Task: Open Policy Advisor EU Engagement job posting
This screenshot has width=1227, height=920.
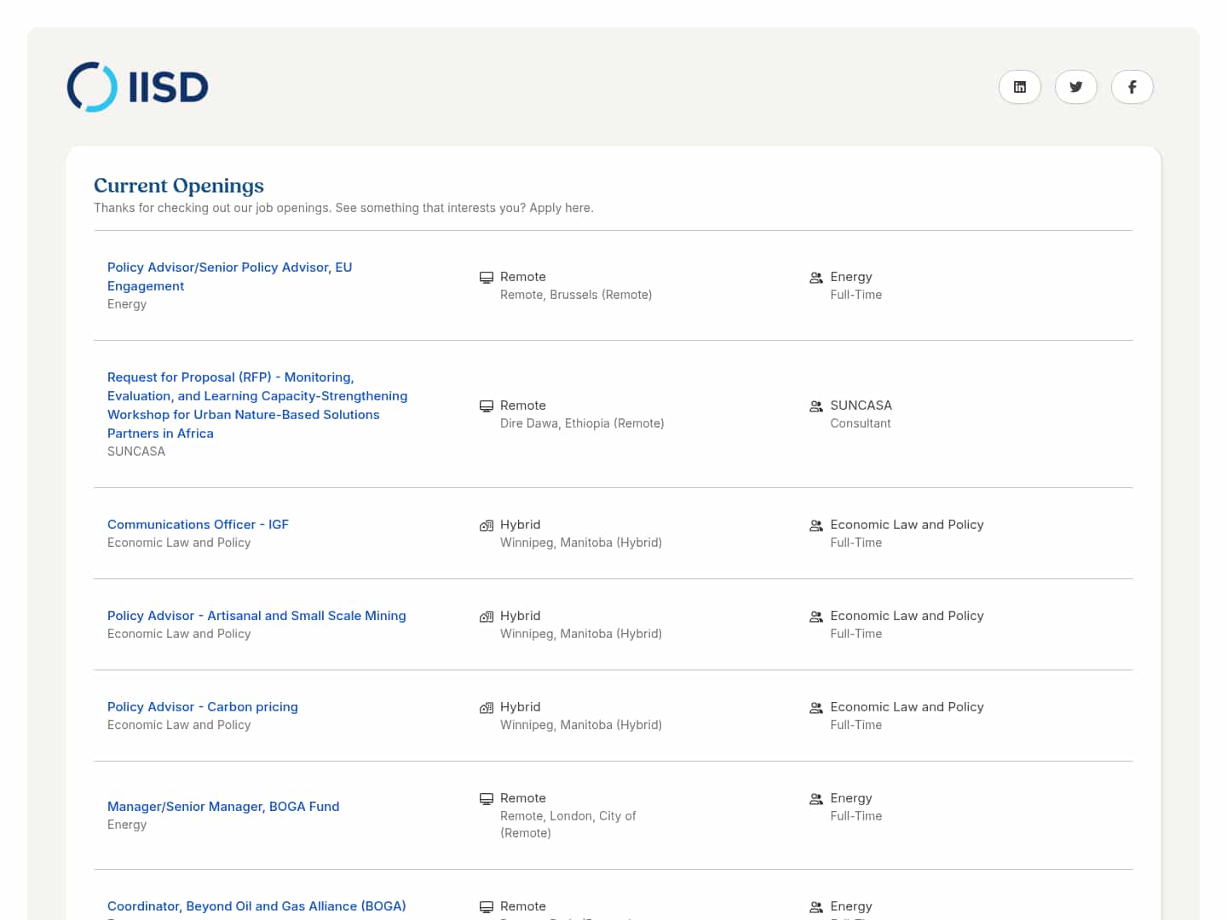Action: [x=229, y=276]
